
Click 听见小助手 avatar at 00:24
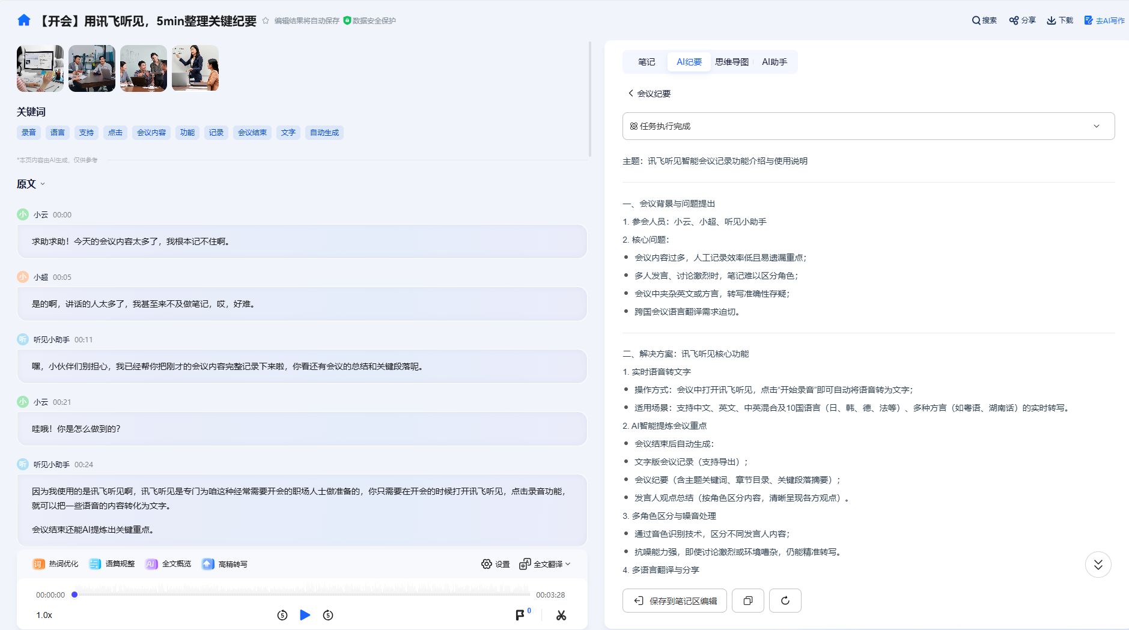(23, 464)
